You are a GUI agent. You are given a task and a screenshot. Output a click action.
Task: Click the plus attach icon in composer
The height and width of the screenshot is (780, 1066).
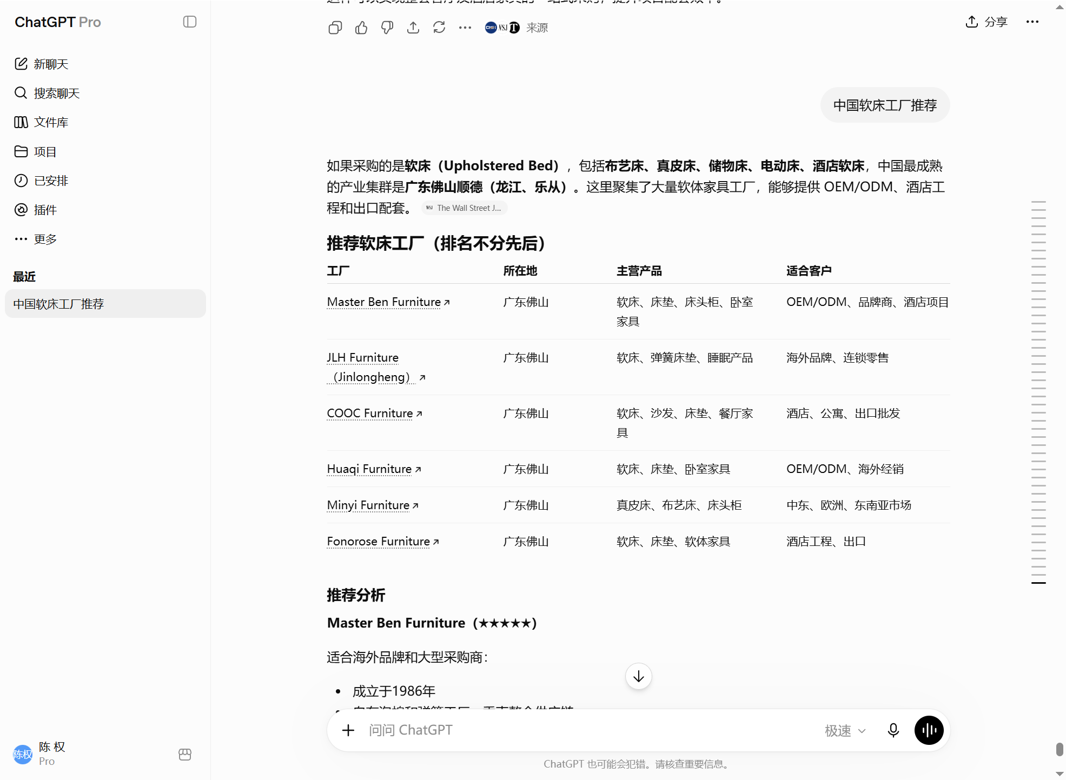coord(348,730)
